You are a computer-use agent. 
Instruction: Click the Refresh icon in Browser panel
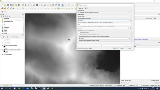click(3, 16)
